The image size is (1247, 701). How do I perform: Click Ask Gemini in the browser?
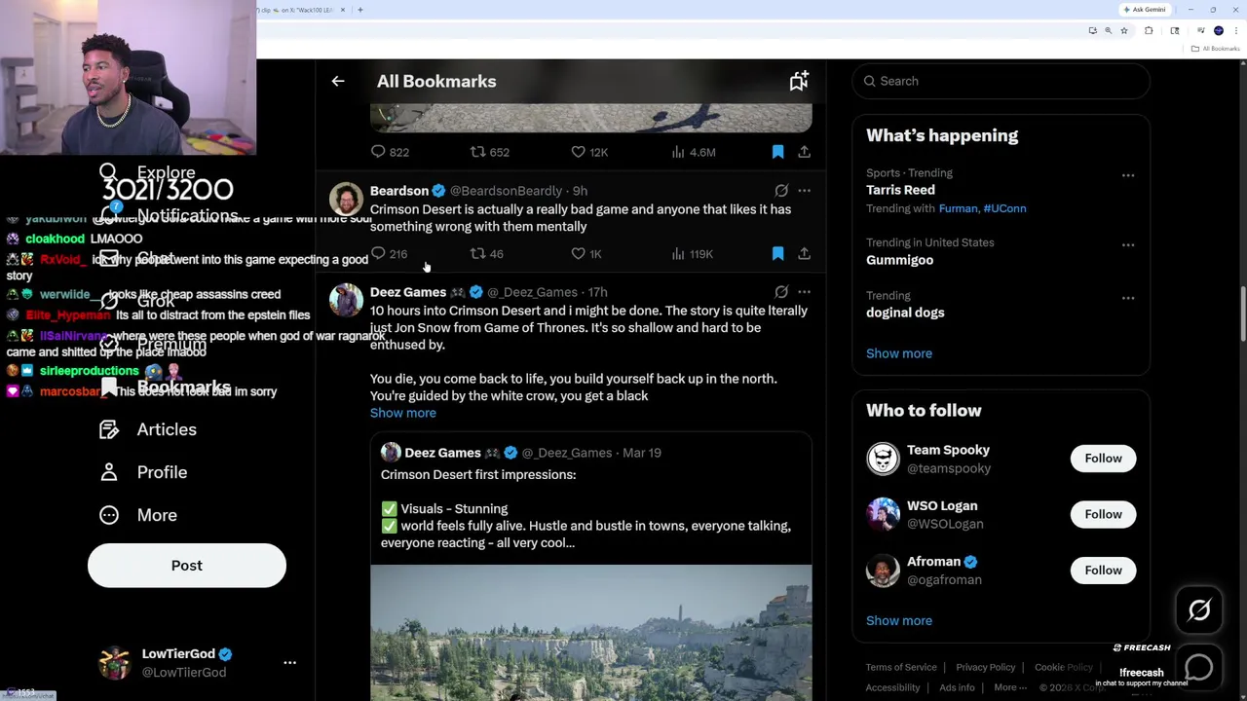(1145, 10)
